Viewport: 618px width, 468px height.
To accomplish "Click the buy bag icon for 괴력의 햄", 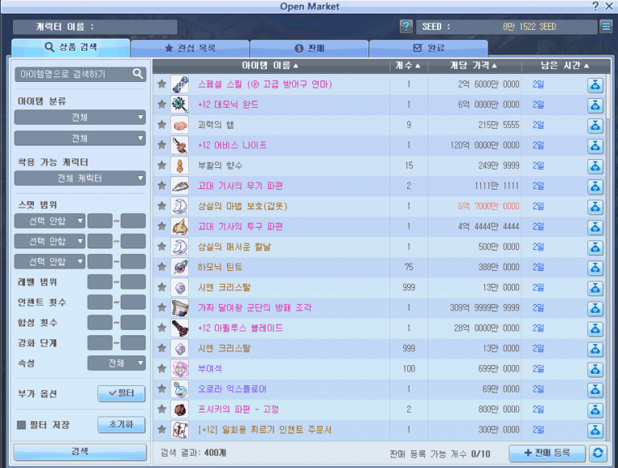I will [595, 125].
